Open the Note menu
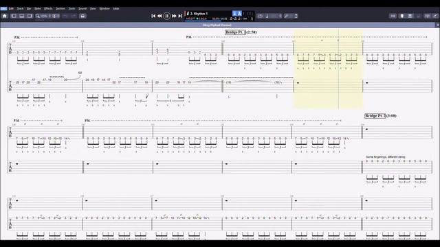The width and height of the screenshot is (440, 247). click(37, 9)
